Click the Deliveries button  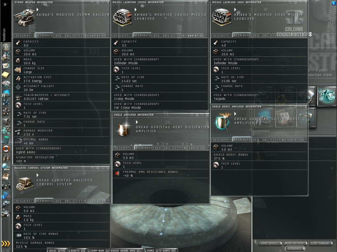coord(295,249)
